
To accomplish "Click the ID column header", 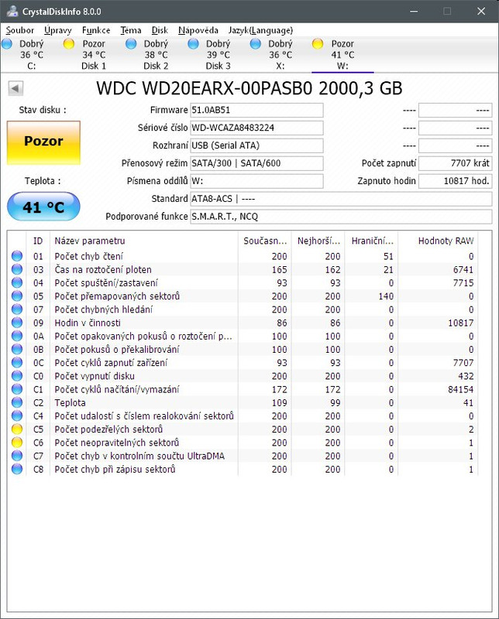I will (38, 241).
